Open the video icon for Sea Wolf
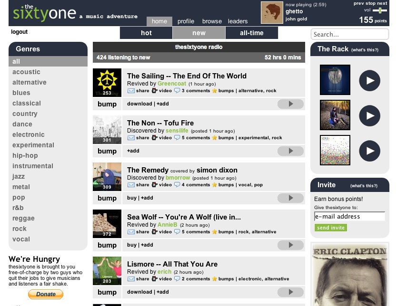 point(155,232)
